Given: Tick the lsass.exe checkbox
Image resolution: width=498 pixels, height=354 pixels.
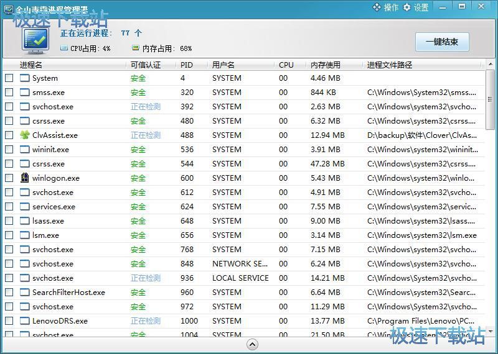Looking at the screenshot, I should click(9, 221).
